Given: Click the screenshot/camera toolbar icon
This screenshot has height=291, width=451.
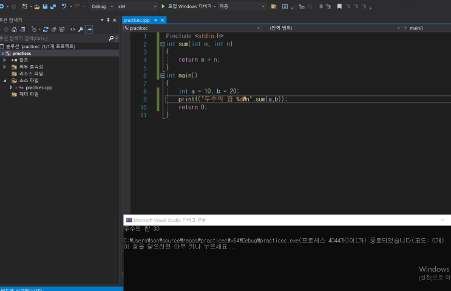Looking at the screenshot, I should (285, 6).
